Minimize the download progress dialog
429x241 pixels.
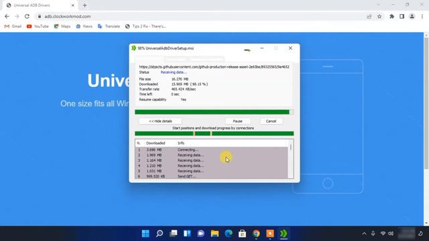(262, 48)
